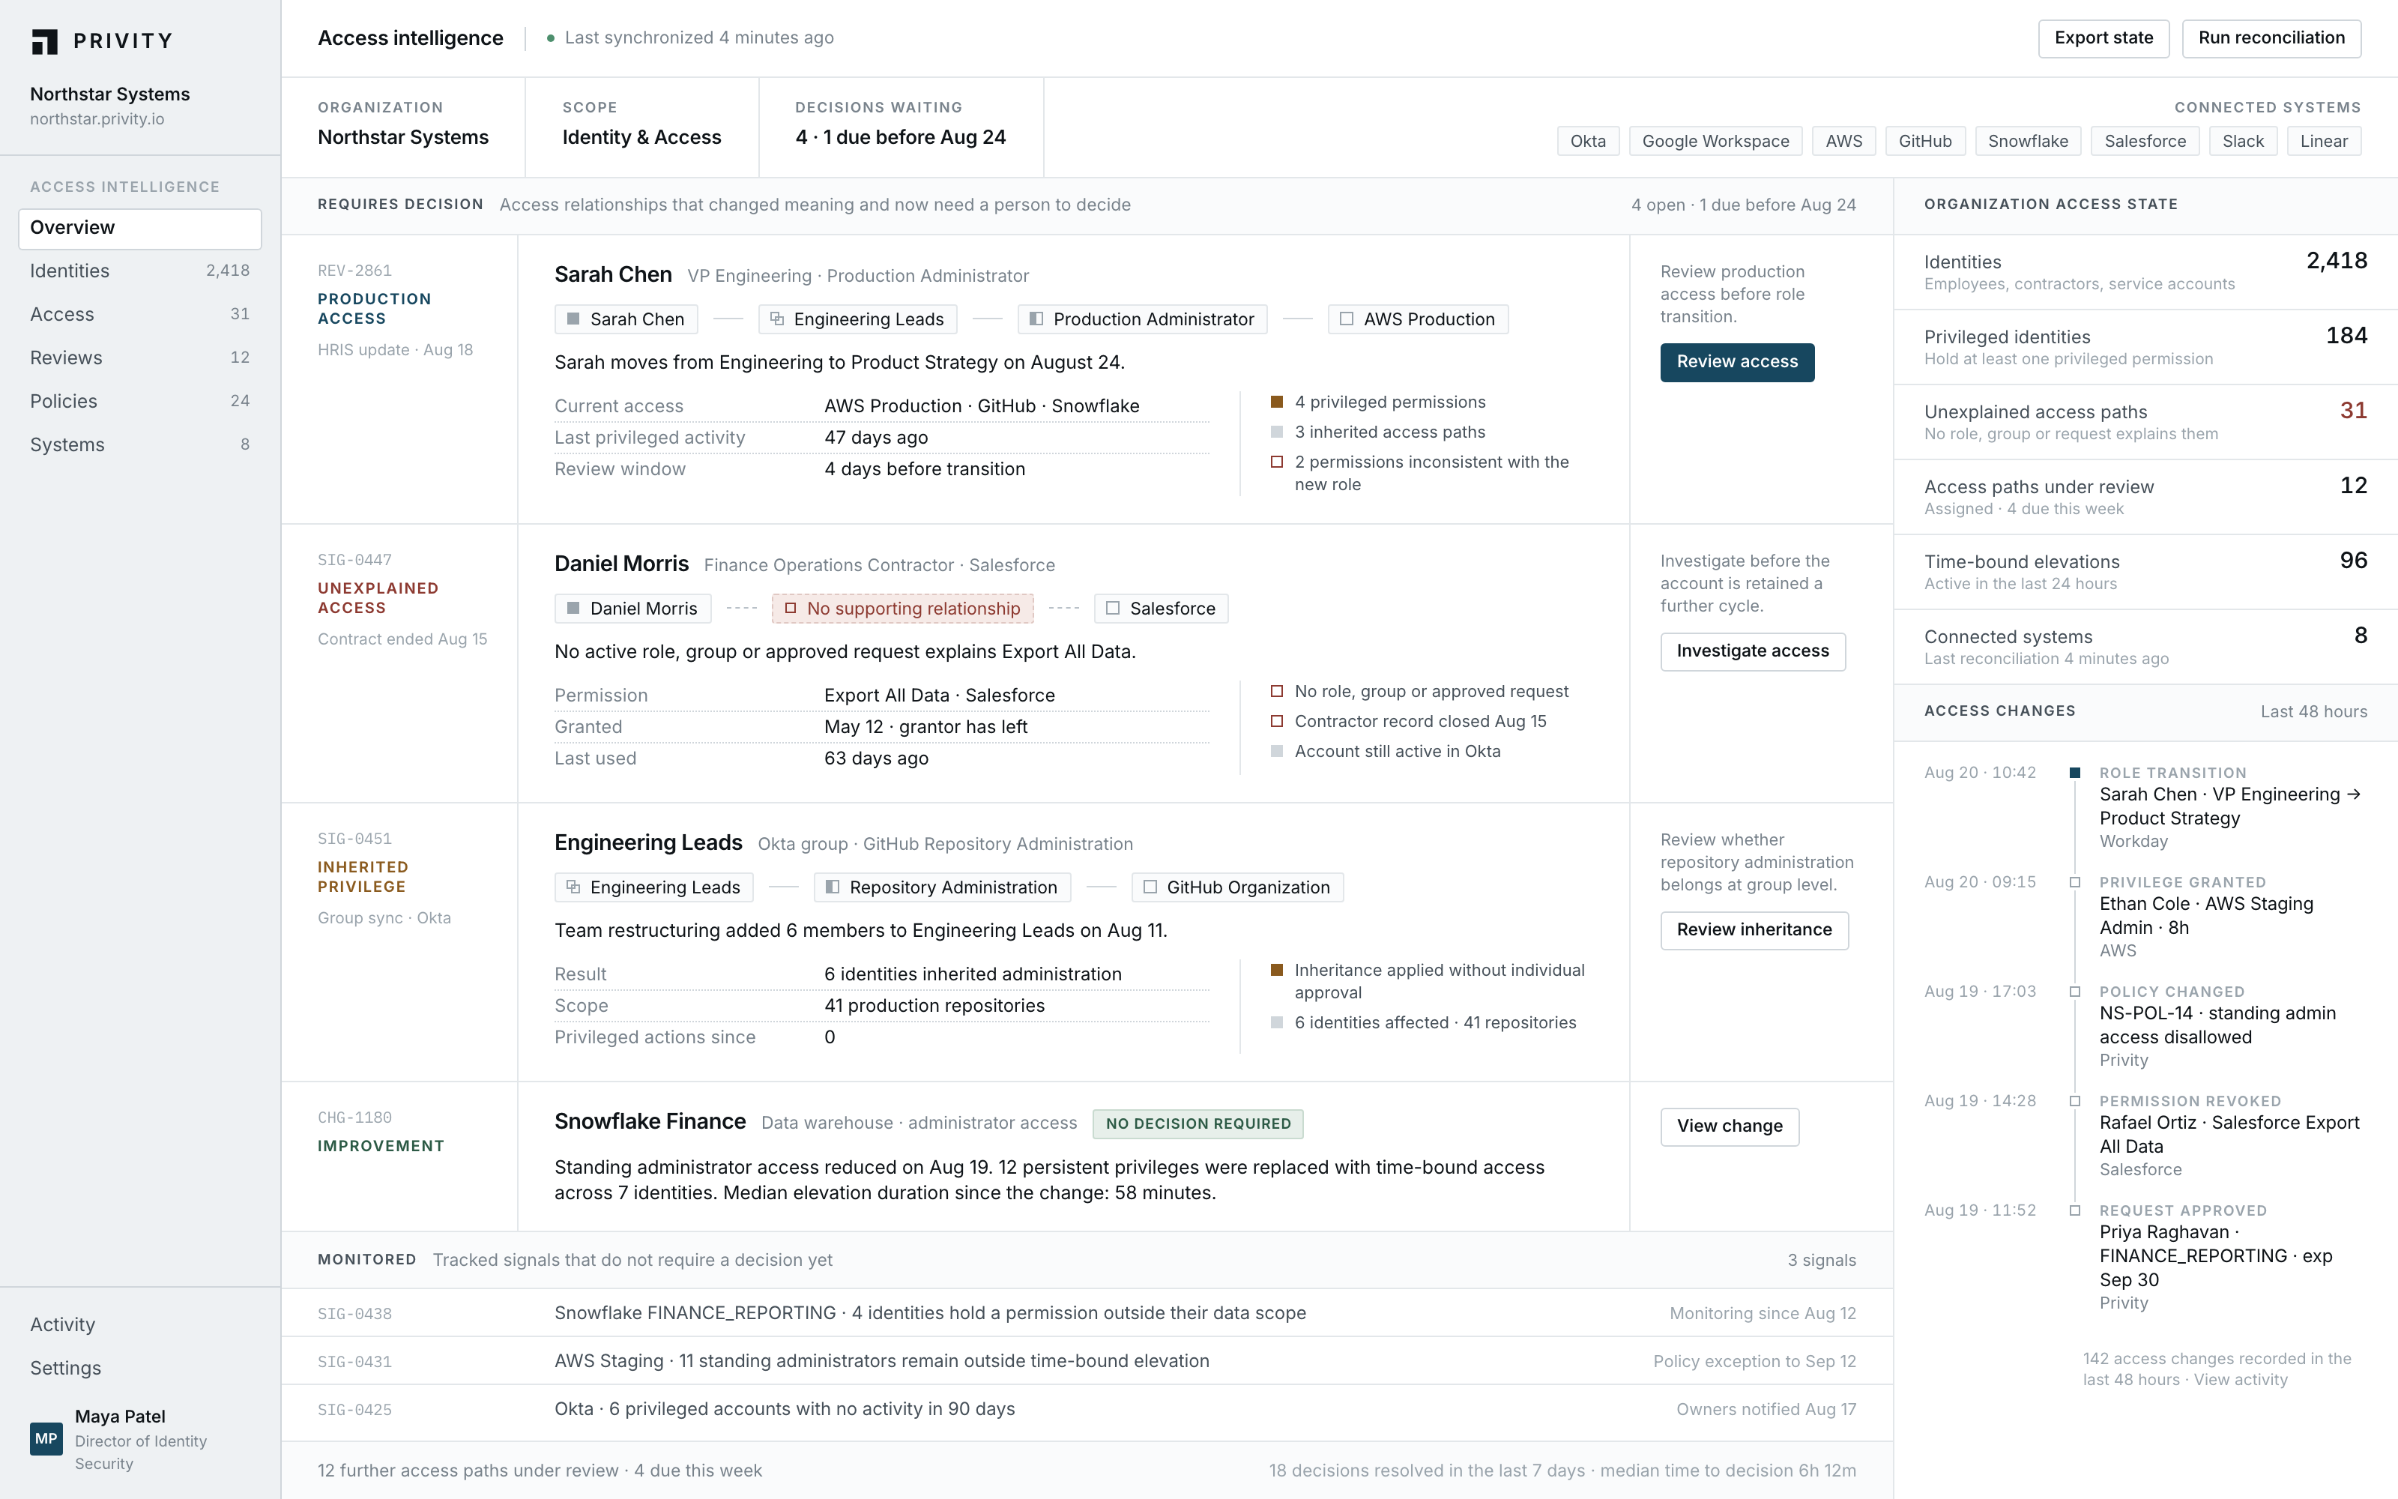
Task: Click the SIG-0447 reference ID
Action: point(354,560)
